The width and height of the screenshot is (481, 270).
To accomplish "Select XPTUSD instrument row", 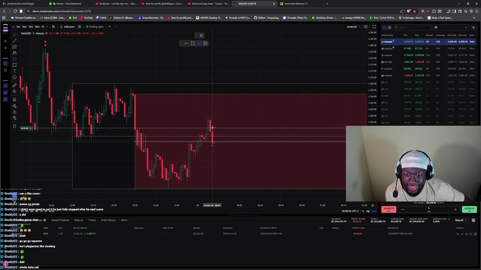I will [428, 62].
